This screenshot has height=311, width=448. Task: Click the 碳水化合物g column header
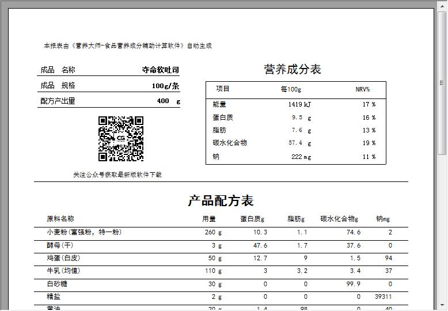click(x=339, y=219)
